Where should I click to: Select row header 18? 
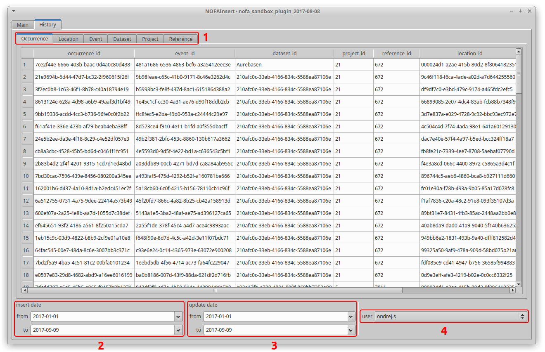tap(28, 275)
